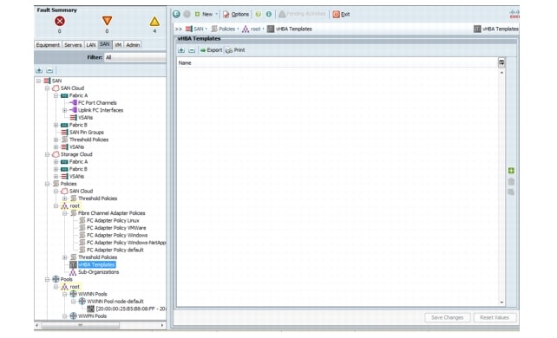Collapse the Pools tree node
557x338 pixels.
coord(47,279)
